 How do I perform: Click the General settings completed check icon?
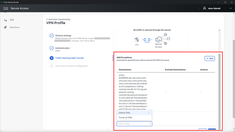point(52,36)
